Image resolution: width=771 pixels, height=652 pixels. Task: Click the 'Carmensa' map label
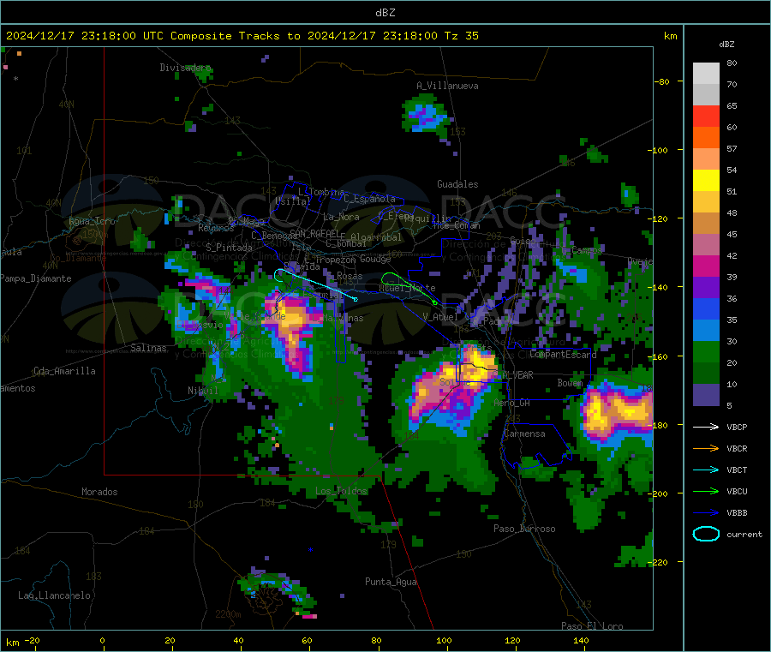(x=524, y=434)
